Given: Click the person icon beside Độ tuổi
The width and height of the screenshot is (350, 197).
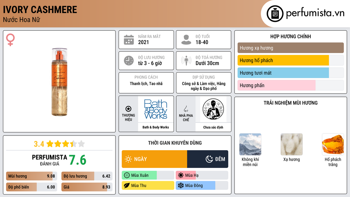Looking at the screenshot, I should coord(186,40).
